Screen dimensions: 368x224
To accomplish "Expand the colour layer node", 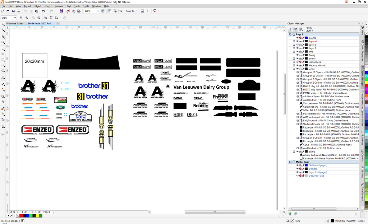I will pyautogui.click(x=294, y=59).
